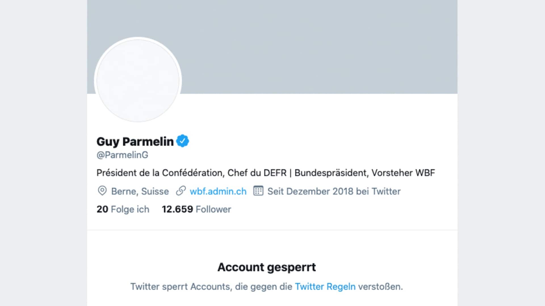Click the Account gesperrt heading

pos(267,267)
